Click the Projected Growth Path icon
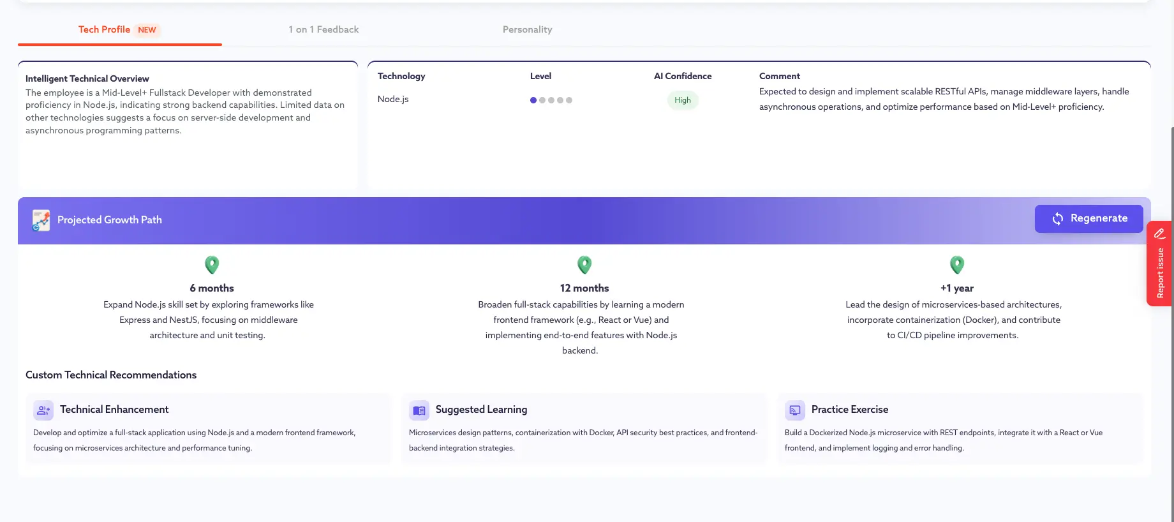This screenshot has height=522, width=1174. 41,220
